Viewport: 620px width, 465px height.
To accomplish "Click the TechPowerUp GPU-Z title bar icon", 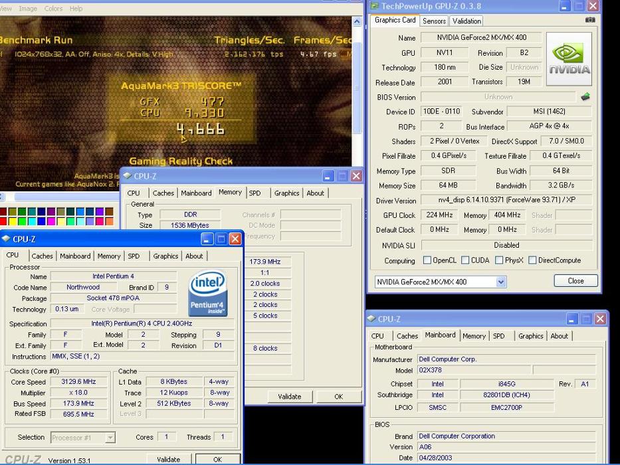I will click(x=374, y=6).
